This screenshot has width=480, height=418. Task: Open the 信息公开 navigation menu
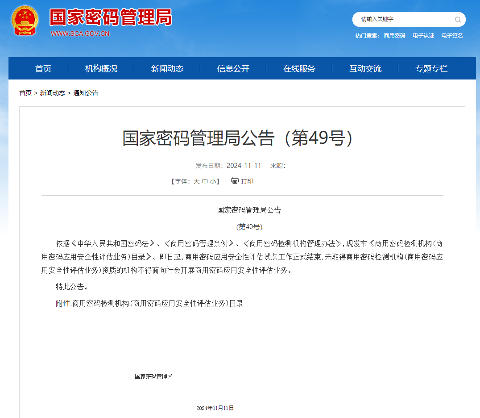point(233,69)
